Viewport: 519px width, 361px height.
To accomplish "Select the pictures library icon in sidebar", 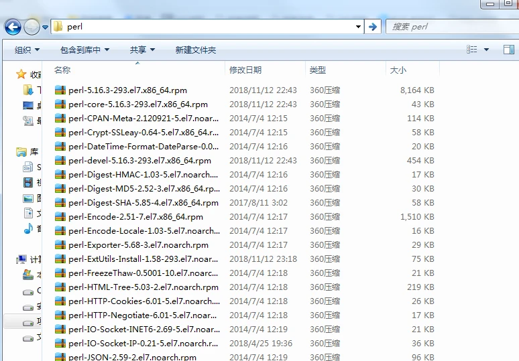I will point(28,198).
